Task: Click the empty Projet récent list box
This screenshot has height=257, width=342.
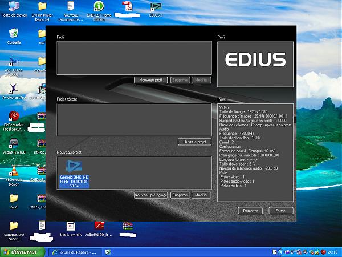Action: [x=134, y=120]
